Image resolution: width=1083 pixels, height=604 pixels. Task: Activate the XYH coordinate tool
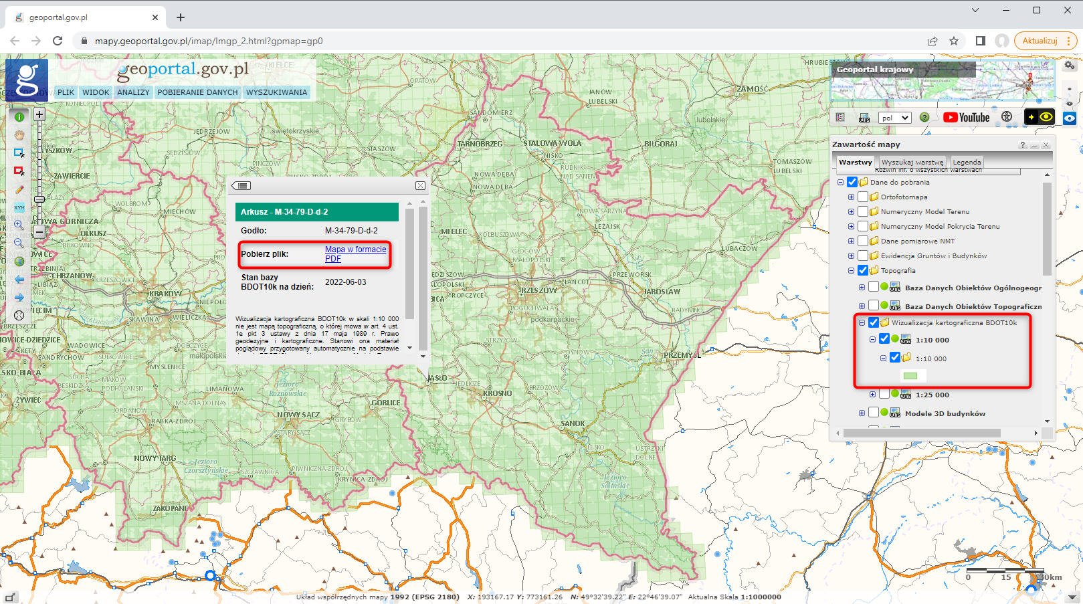tap(19, 207)
